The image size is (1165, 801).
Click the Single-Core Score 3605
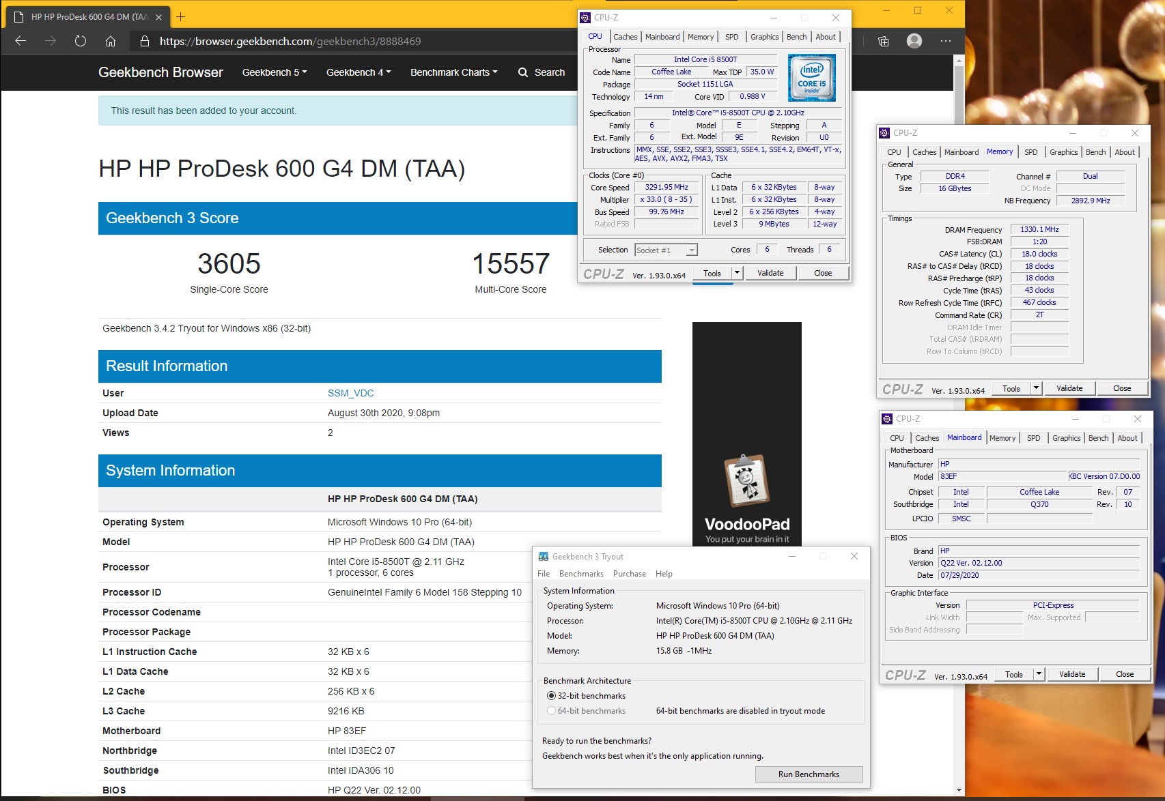[x=229, y=264]
